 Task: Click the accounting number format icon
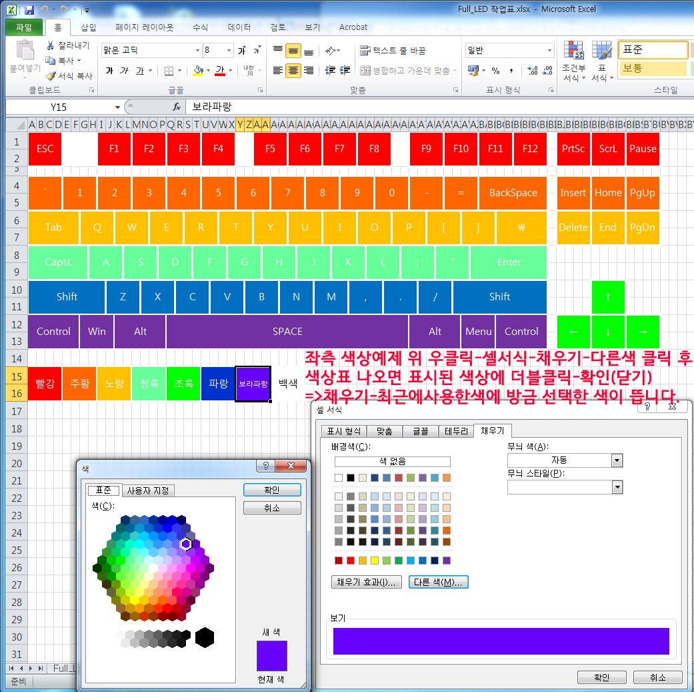click(x=473, y=71)
